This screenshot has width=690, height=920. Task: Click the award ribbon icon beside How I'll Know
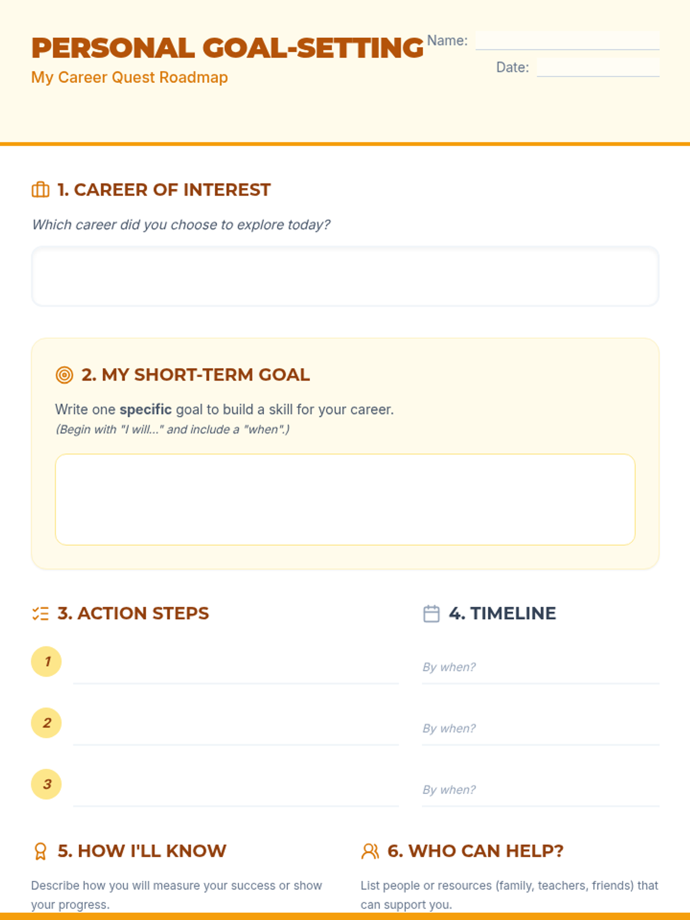40,851
